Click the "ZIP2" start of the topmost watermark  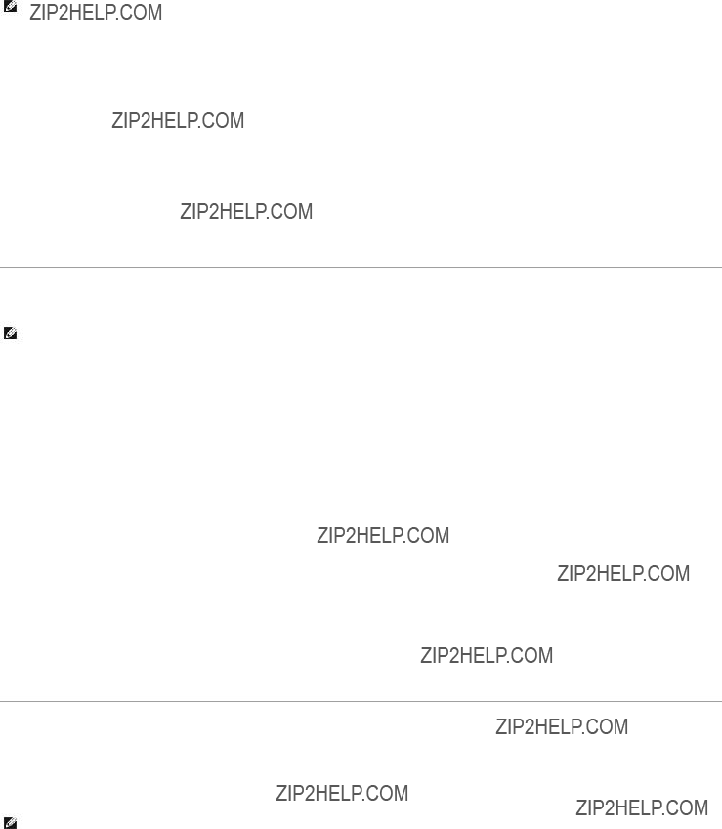[x=47, y=13]
